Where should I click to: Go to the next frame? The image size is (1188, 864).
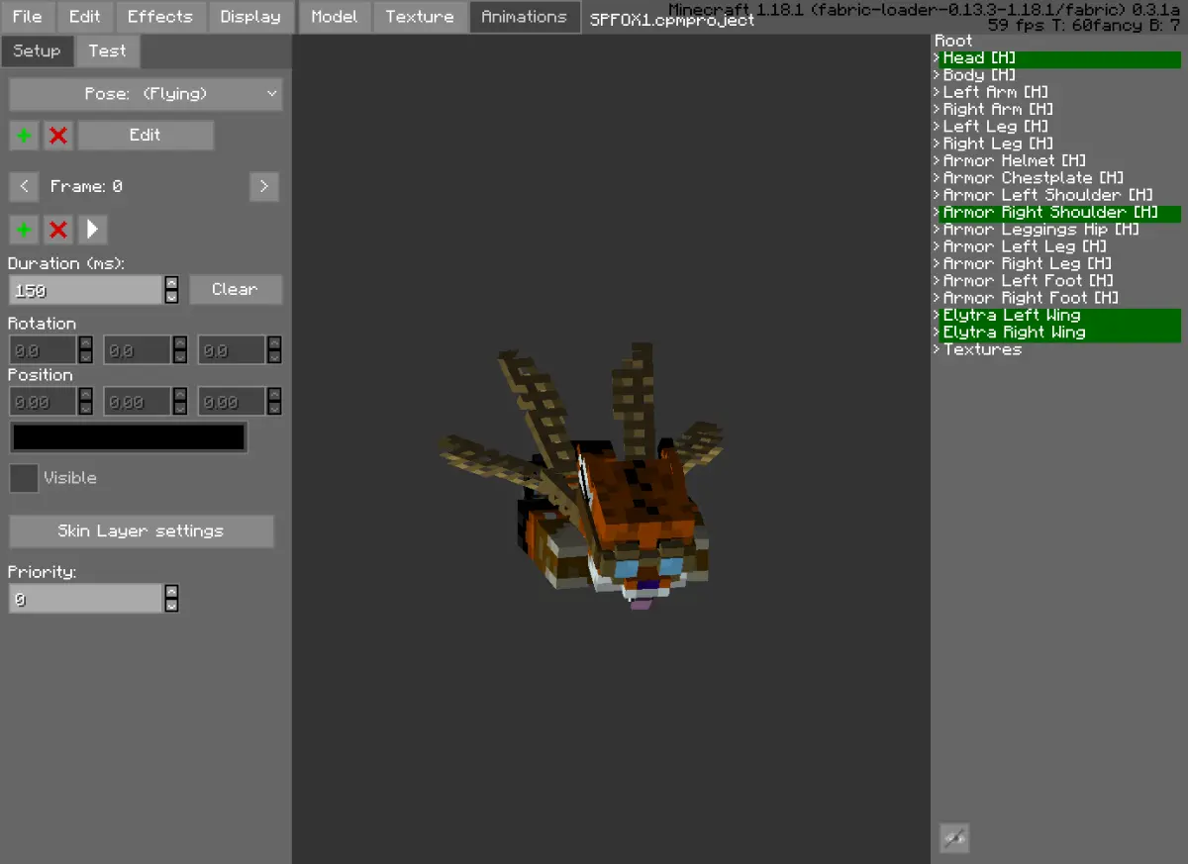[x=263, y=186]
